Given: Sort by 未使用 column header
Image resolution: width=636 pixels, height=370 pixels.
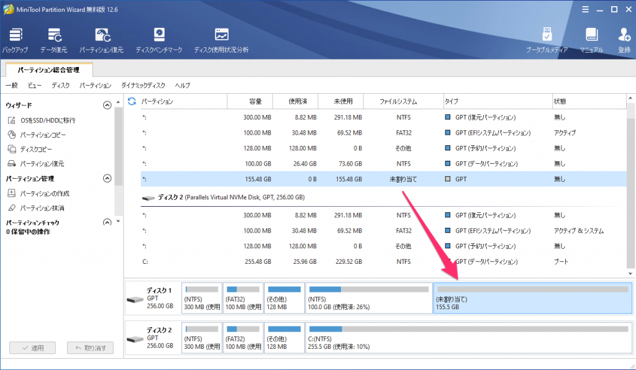Looking at the screenshot, I should [x=341, y=101].
